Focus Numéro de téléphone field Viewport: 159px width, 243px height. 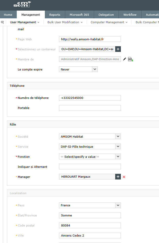[90, 98]
